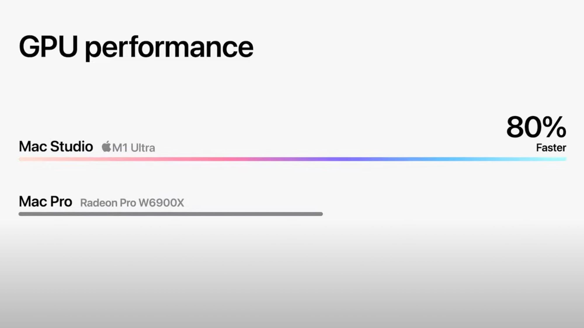Viewport: 584px width, 328px height.
Task: Click the word "Studio" in Mac Studio
Action: pos(72,146)
